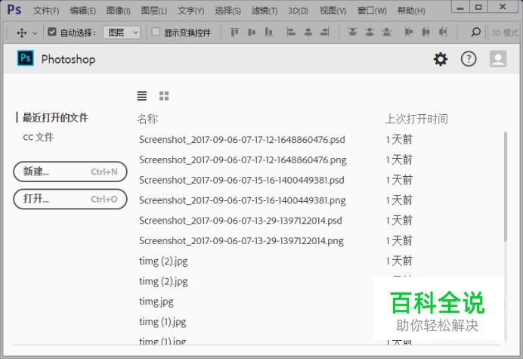This screenshot has width=523, height=359.
Task: Click the align right edges icon
Action: (324, 32)
